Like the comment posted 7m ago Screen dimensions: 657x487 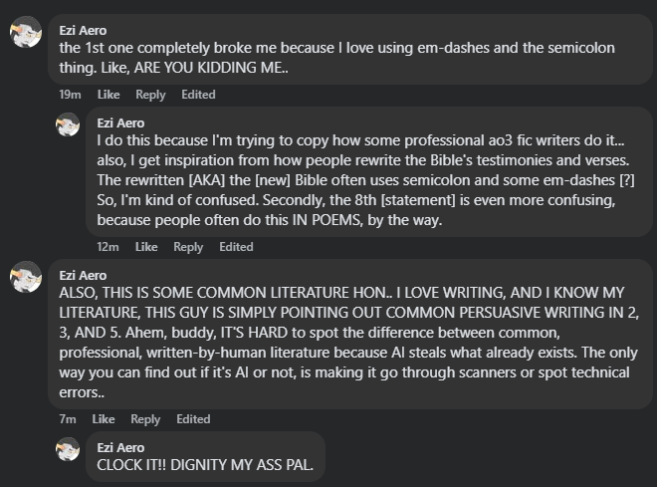click(104, 419)
